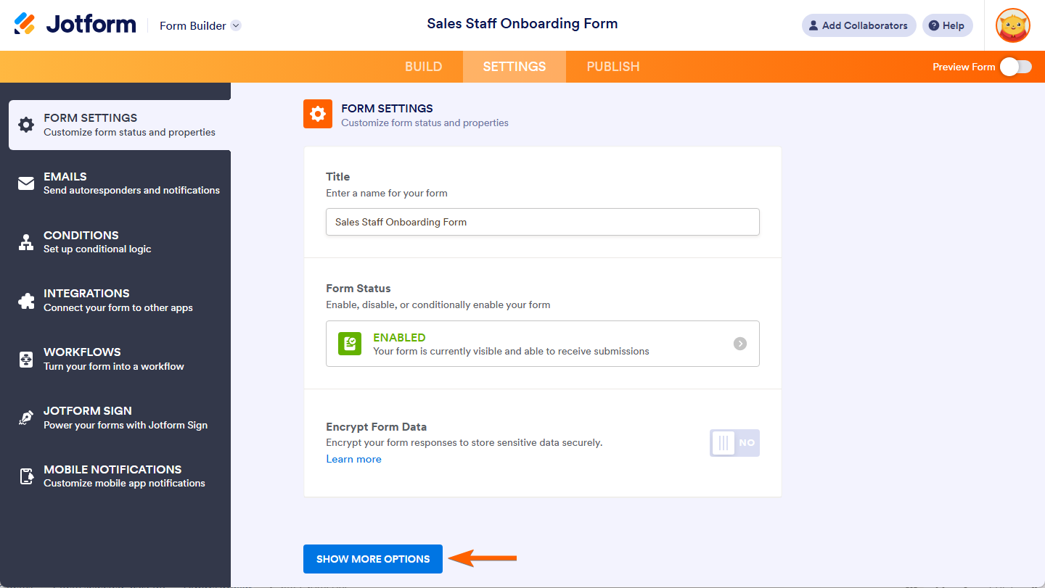
Task: Expand the Enabled form status options
Action: tap(739, 344)
